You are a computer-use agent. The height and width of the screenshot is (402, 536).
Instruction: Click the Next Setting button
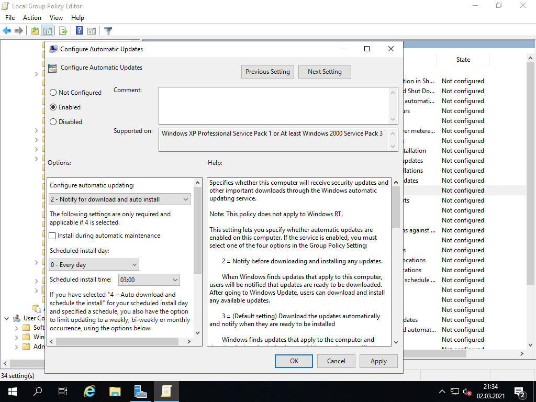(x=325, y=72)
